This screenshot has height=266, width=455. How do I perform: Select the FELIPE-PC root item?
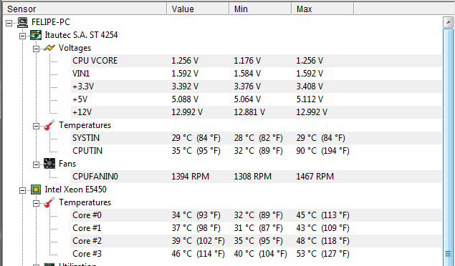(51, 22)
